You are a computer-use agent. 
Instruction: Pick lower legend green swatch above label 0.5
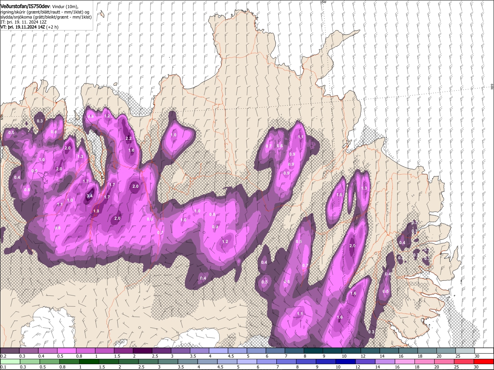pyautogui.click(x=49, y=362)
